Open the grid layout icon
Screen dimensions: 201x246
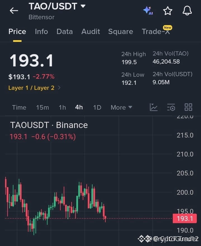tap(188, 107)
